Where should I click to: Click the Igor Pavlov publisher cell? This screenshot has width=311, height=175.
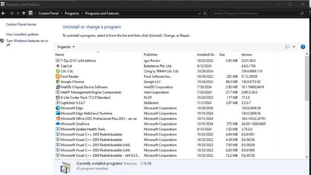pos(152,60)
